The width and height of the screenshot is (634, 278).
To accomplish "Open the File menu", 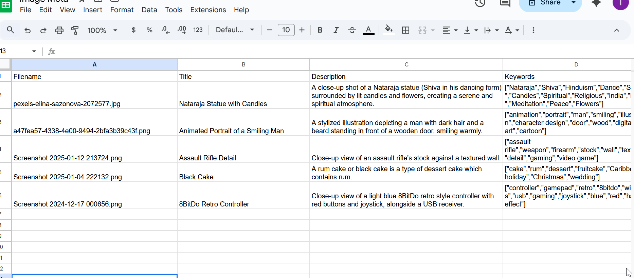I will 25,10.
